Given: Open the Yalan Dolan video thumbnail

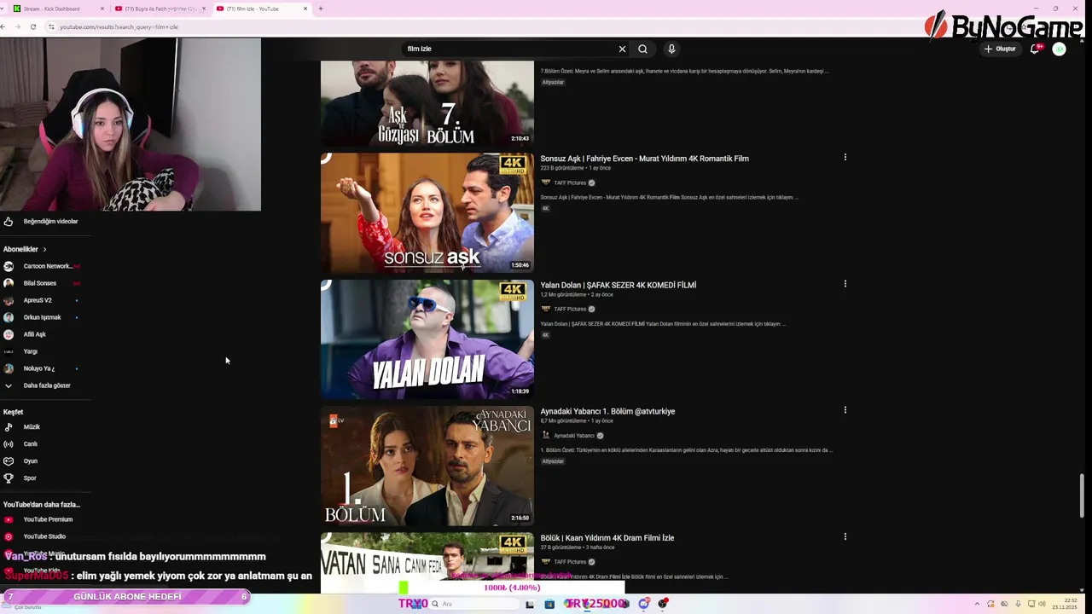Looking at the screenshot, I should (427, 339).
